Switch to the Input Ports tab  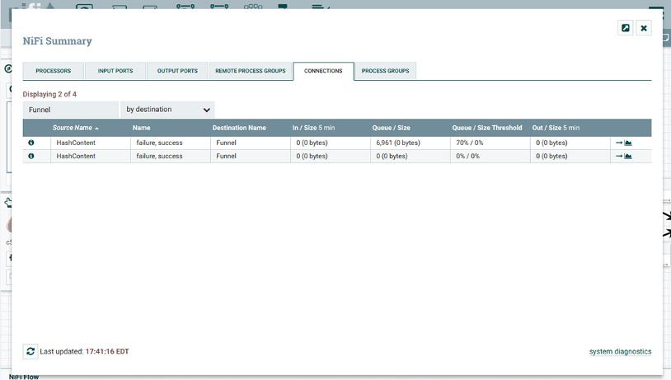coord(115,71)
